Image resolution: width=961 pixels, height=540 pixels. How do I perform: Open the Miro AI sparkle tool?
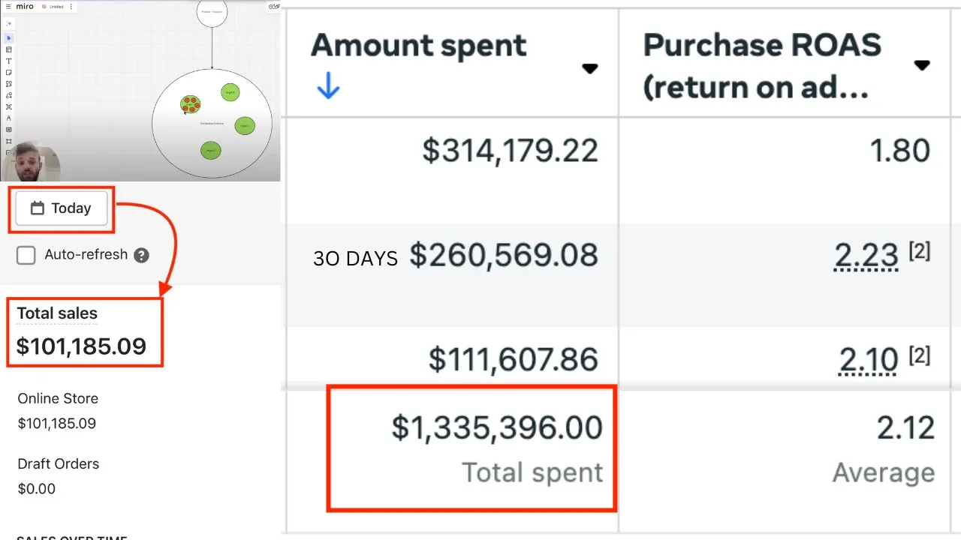(9, 23)
